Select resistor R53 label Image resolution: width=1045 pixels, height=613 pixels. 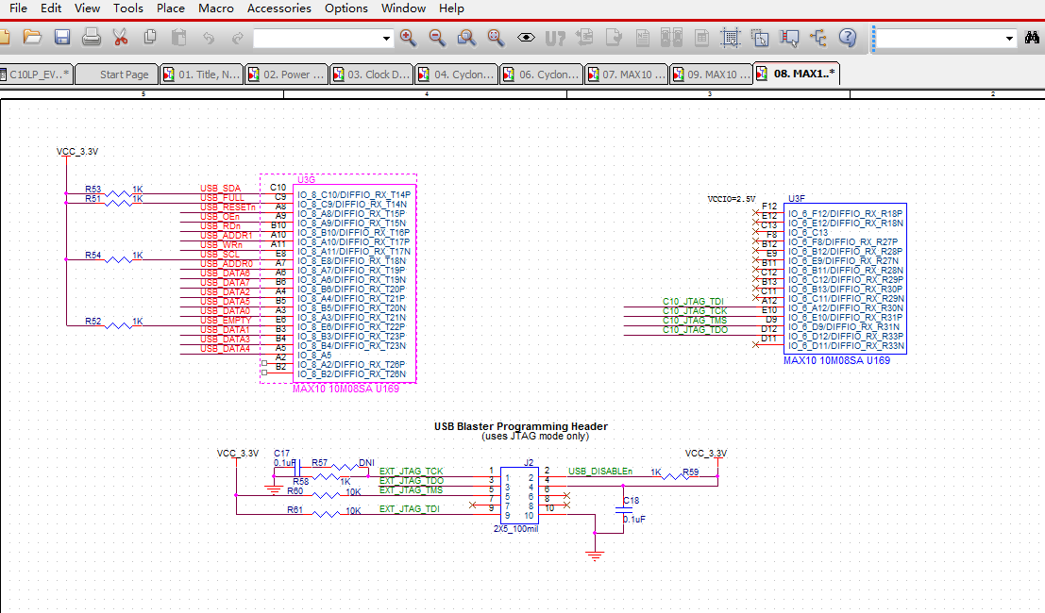coord(93,189)
